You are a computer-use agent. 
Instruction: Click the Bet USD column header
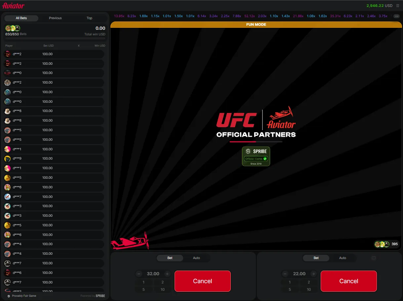coord(49,46)
